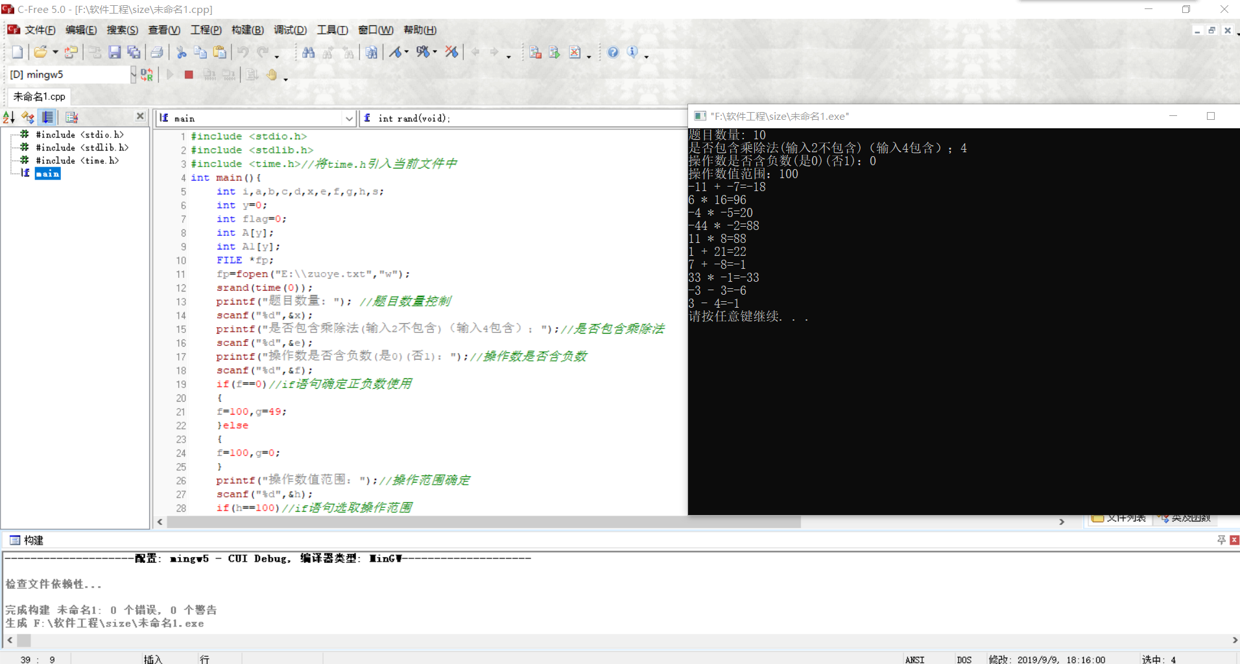The height and width of the screenshot is (664, 1240).
Task: Sort symbols alphabetically with A-Z icon
Action: [9, 117]
